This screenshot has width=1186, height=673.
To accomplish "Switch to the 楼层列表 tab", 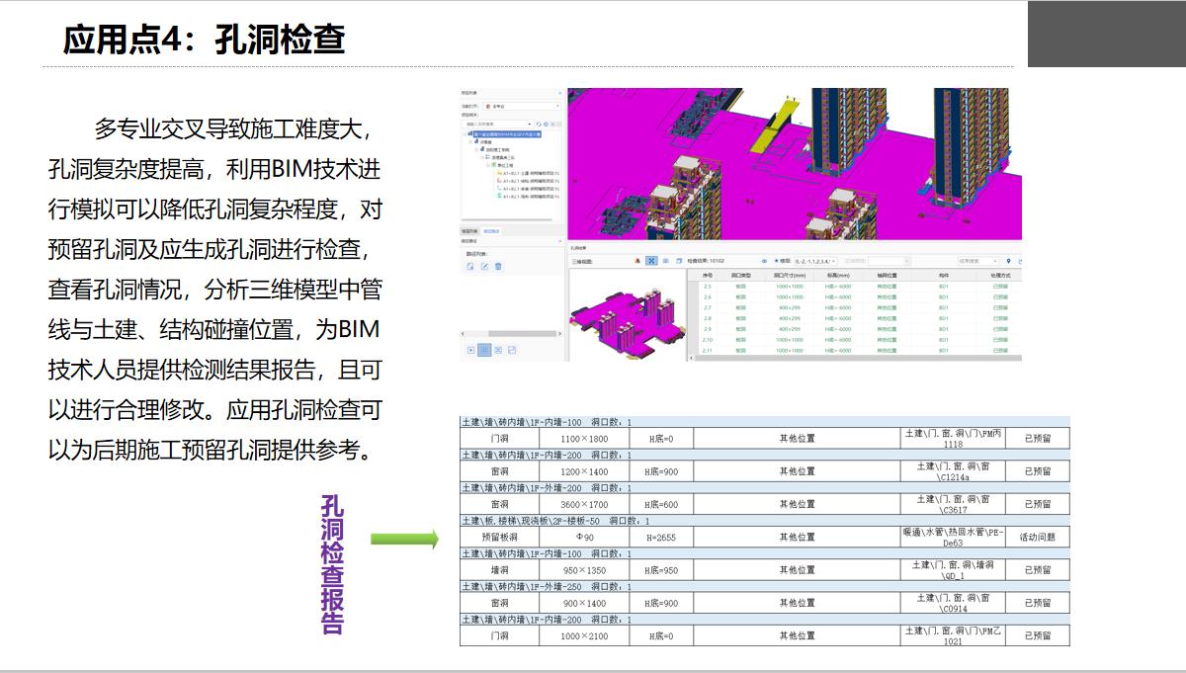I will pyautogui.click(x=468, y=230).
